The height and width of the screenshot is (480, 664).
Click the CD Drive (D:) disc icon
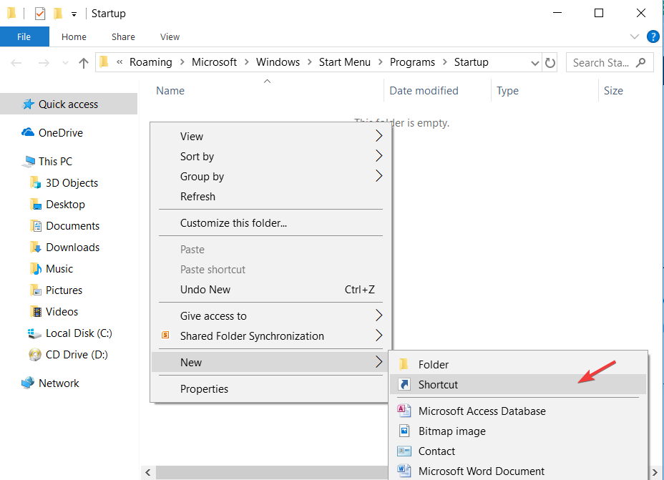click(x=34, y=355)
